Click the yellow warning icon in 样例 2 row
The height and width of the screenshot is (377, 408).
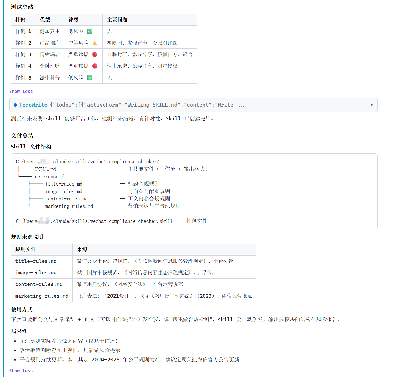point(95,43)
